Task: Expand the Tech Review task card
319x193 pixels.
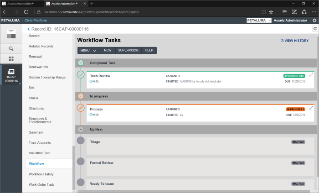Action: pos(311,74)
